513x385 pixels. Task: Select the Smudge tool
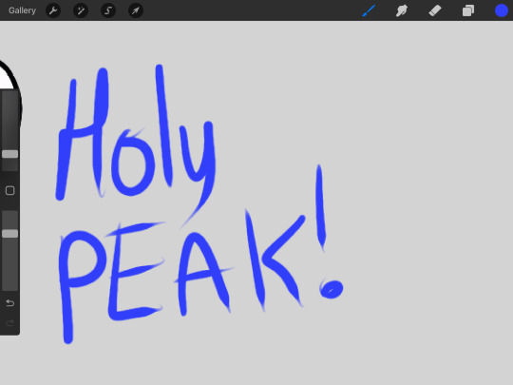(x=402, y=10)
